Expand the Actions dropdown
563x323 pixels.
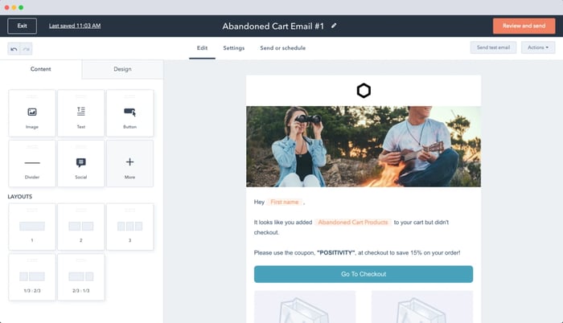tap(538, 48)
